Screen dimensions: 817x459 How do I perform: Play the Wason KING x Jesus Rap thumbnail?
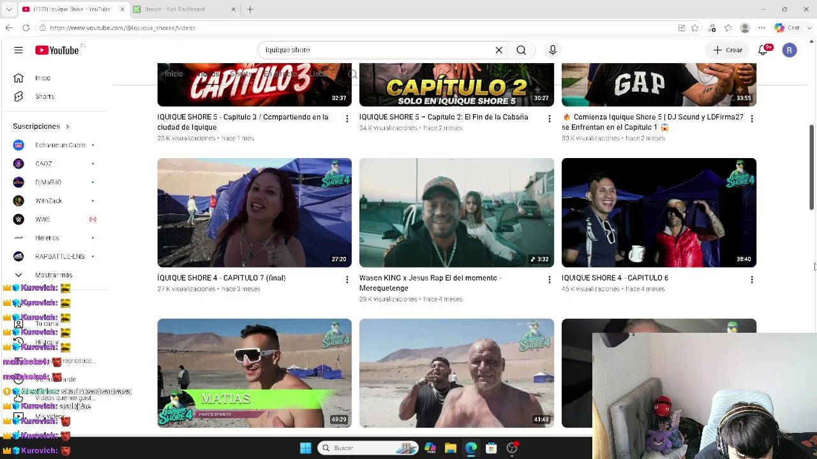coord(456,212)
